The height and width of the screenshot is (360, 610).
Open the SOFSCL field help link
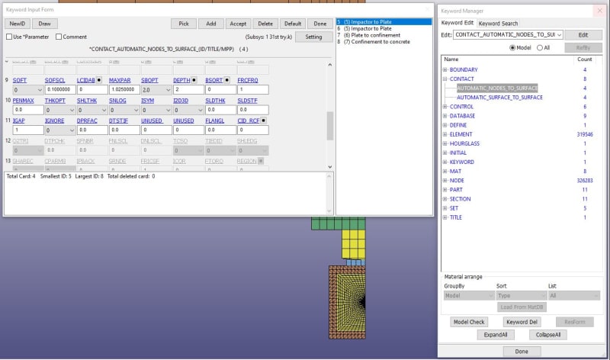(54, 80)
